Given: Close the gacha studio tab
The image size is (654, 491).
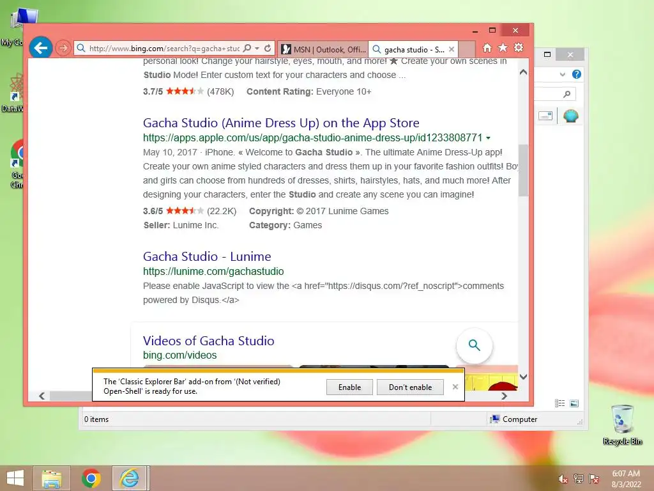Looking at the screenshot, I should point(452,49).
